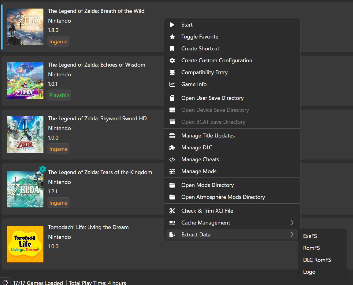Choose Logo extraction option
Viewport: 353px width, 285px height.
pyautogui.click(x=322, y=272)
